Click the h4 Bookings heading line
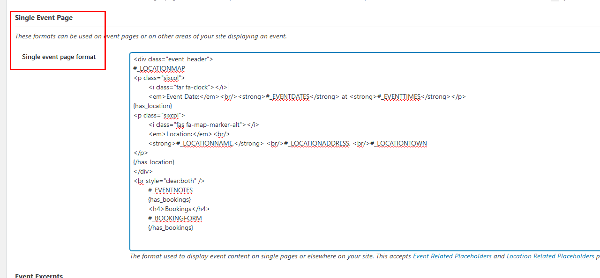Screen dimensions: 600x278 pos(179,209)
